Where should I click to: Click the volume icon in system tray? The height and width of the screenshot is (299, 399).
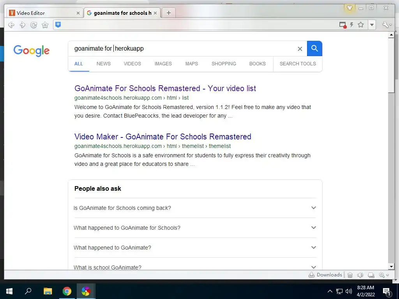(x=349, y=291)
